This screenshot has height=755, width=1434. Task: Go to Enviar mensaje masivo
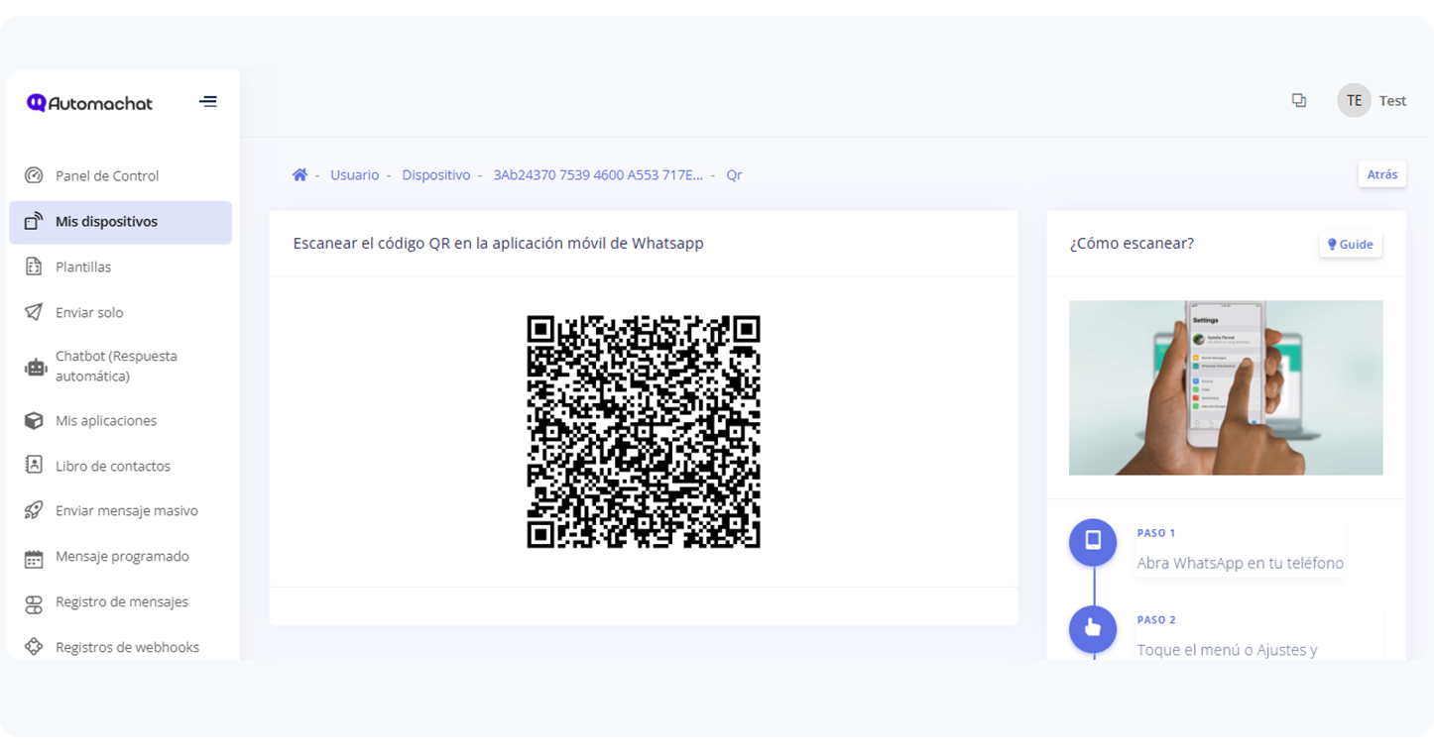click(121, 510)
